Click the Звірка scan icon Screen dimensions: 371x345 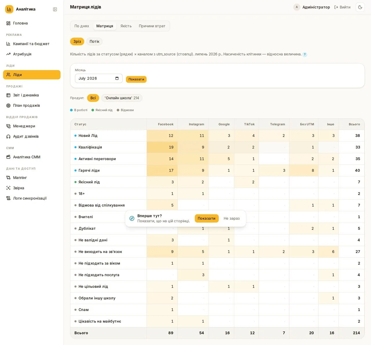pyautogui.click(x=8, y=188)
